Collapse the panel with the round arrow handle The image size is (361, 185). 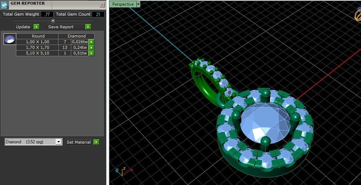[53, 21]
